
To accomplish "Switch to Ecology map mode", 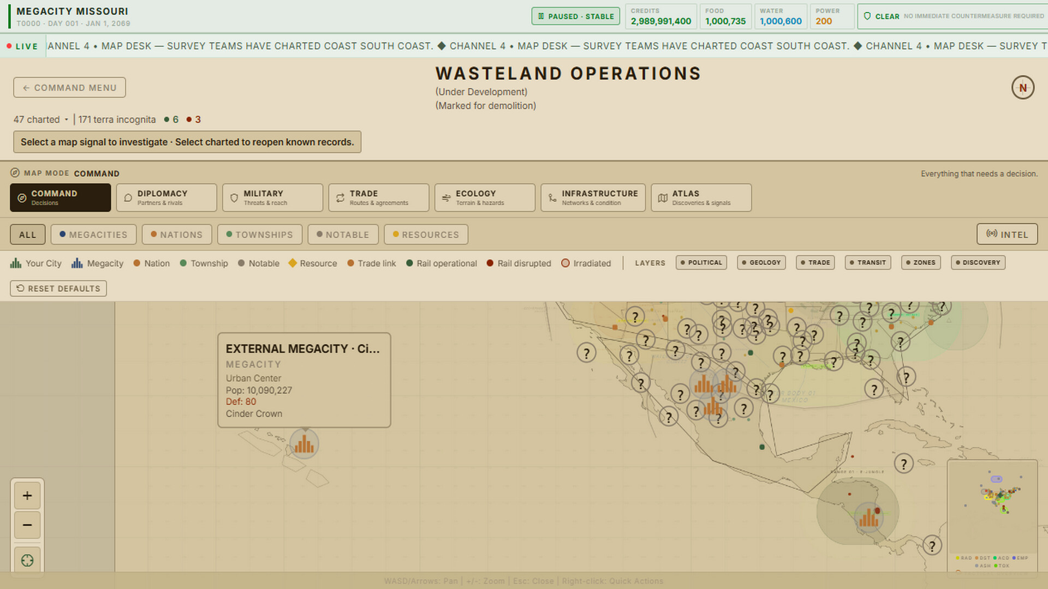I will tap(485, 197).
